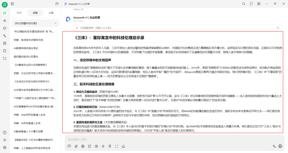Open the chat assistant sidebar icon

5,13
